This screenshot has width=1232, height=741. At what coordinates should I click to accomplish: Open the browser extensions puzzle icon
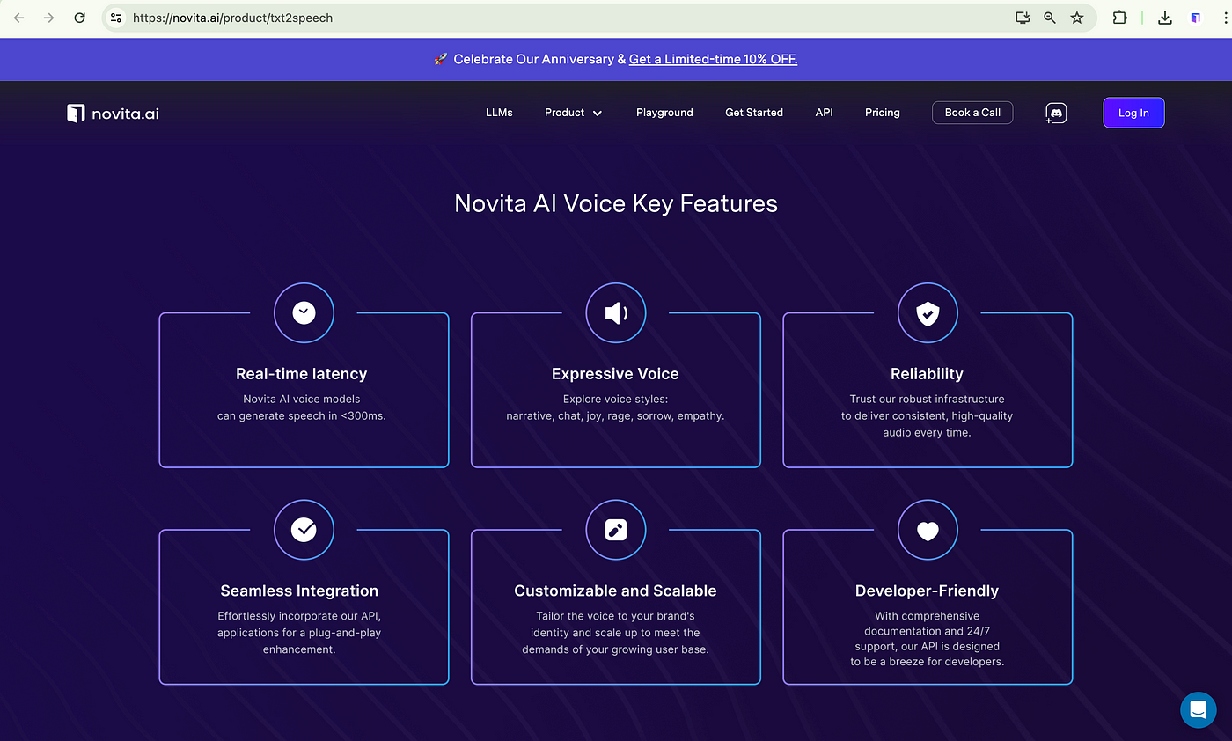[1119, 18]
